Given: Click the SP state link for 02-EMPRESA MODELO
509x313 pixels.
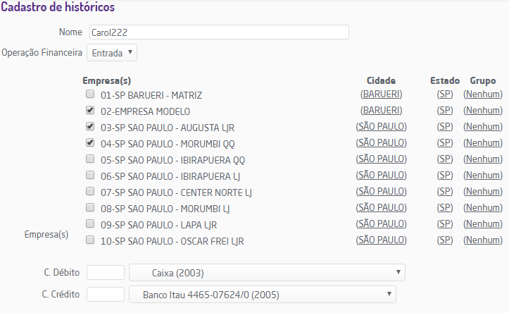Looking at the screenshot, I should tap(445, 111).
